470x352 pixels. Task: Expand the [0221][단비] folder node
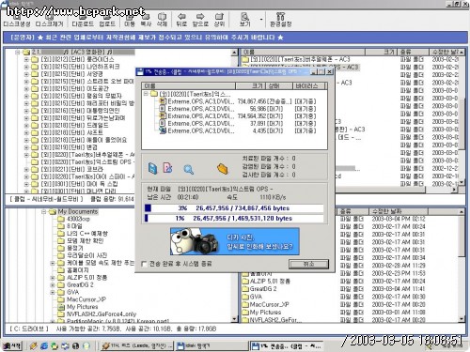(x=26, y=169)
